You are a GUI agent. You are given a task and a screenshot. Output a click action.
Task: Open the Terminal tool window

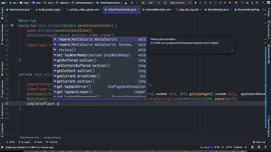(x=52, y=142)
